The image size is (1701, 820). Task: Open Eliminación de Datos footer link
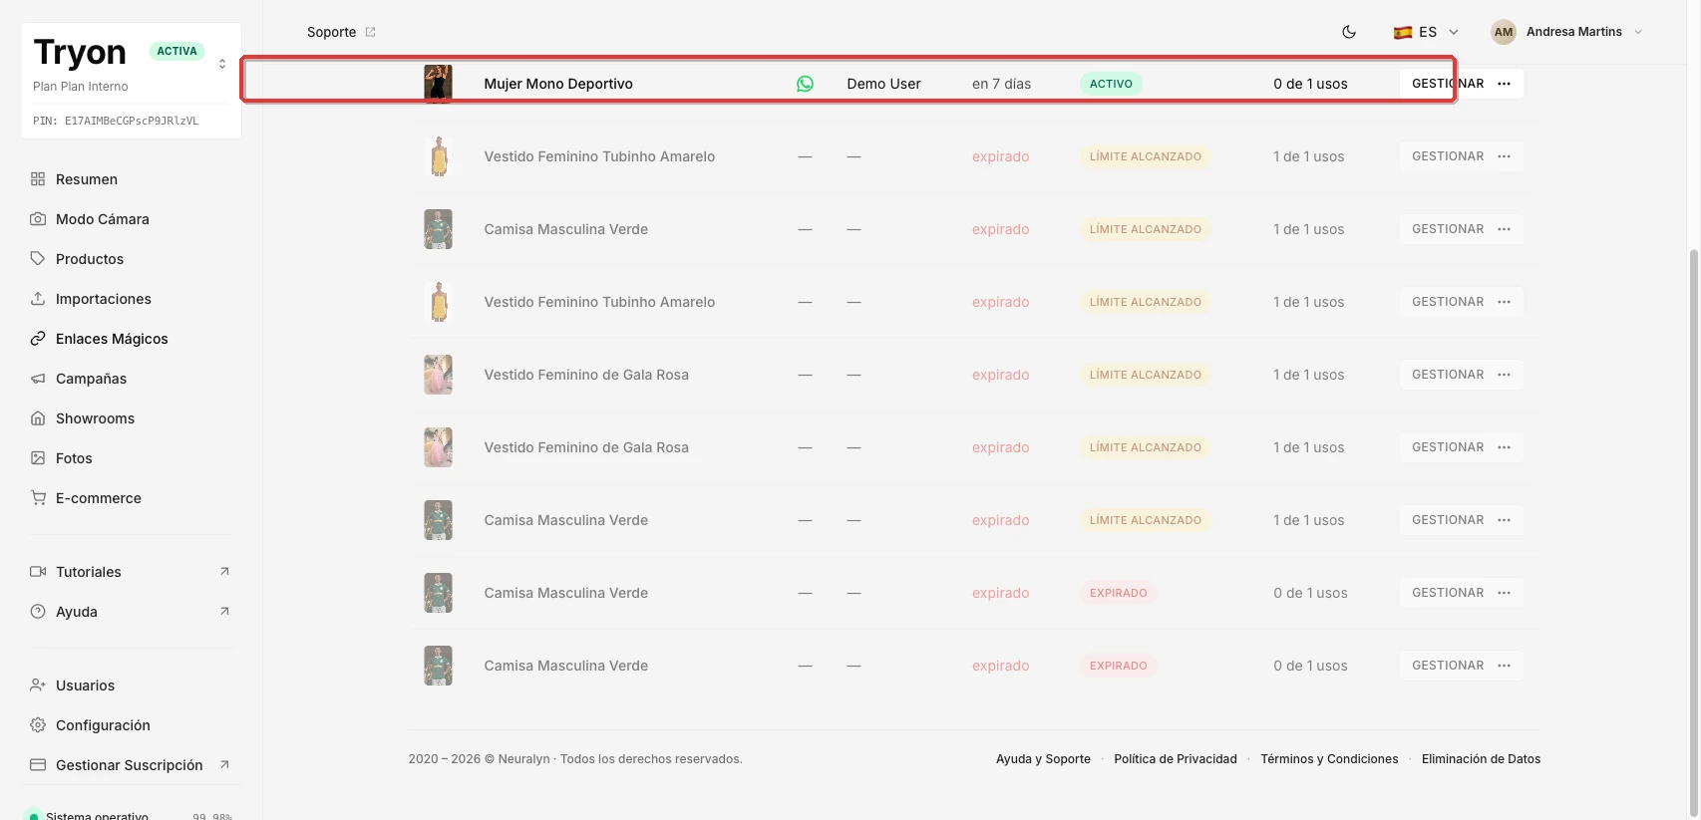(x=1481, y=759)
